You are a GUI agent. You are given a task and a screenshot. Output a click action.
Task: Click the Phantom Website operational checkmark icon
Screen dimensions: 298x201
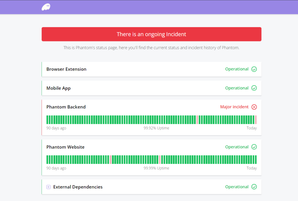coord(254,147)
